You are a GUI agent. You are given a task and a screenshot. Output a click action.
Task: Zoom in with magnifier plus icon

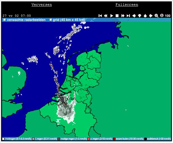pyautogui.click(x=156, y=16)
